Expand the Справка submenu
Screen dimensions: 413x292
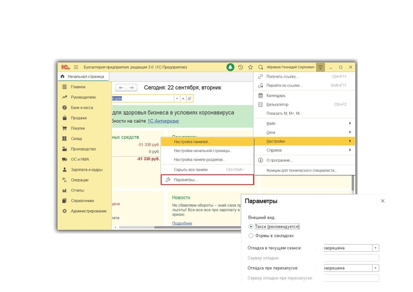(304, 150)
